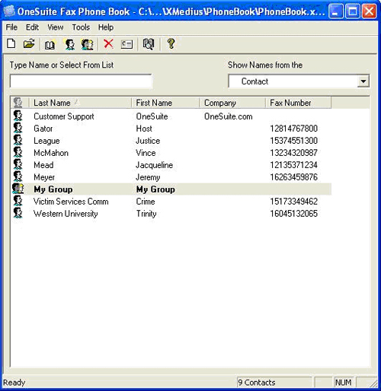The image size is (381, 391).
Task: Click the first name Trinity
Action: pos(146,214)
